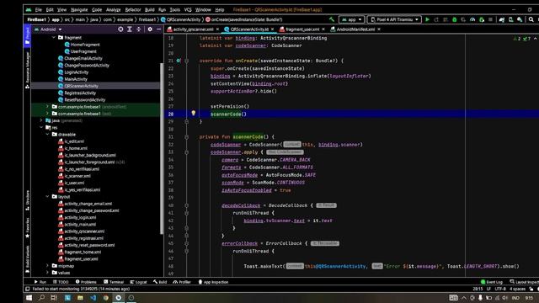
Task: Fold the scannerCode function at line 31
Action: 187,136
